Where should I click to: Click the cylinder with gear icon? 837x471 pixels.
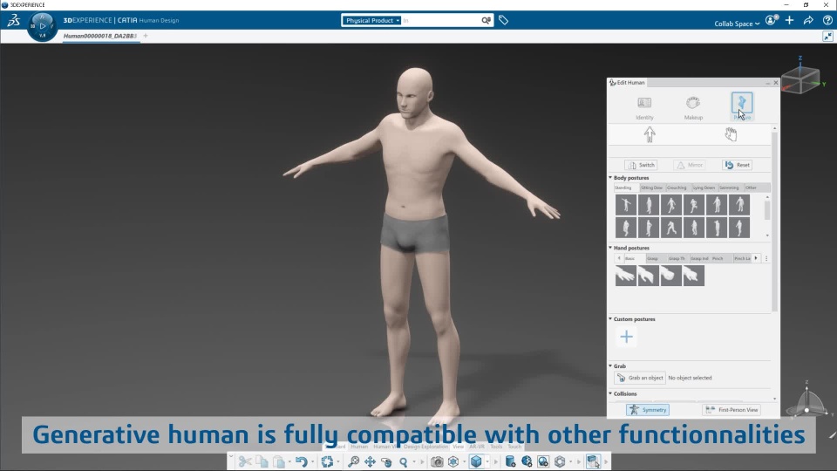pos(510,461)
